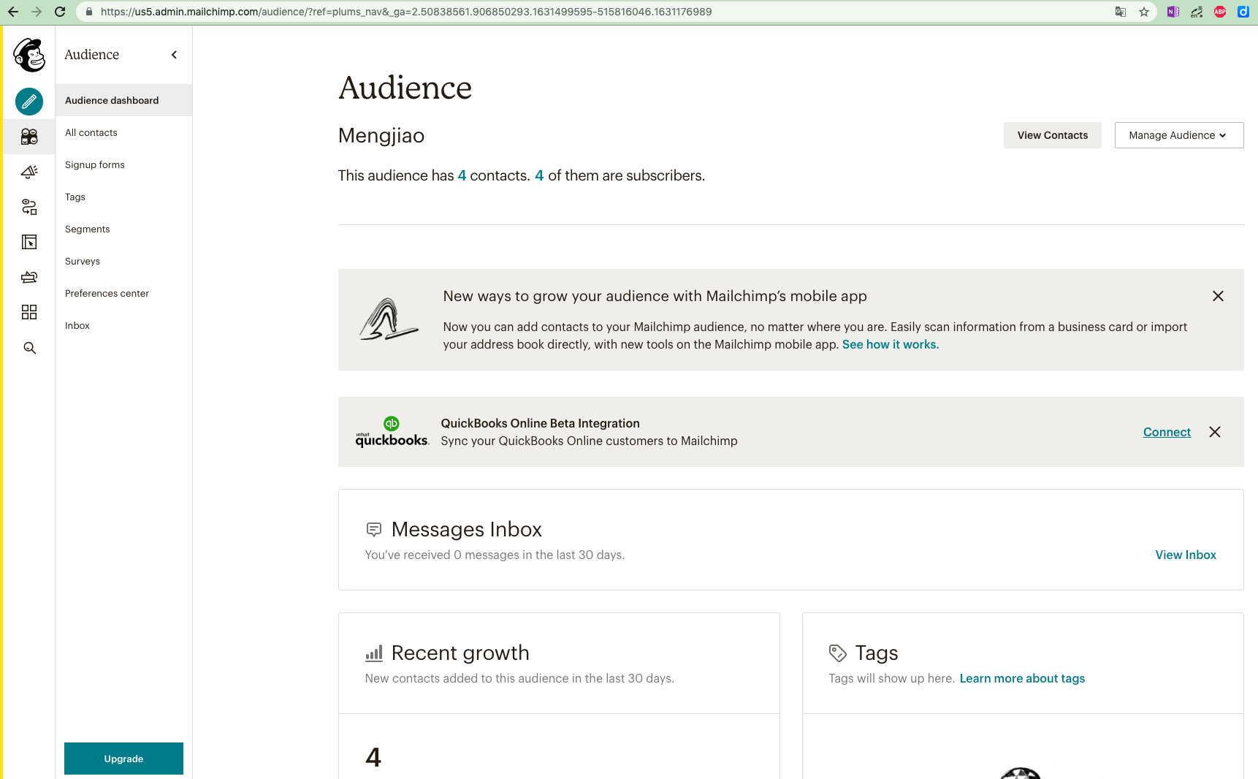Image resolution: width=1258 pixels, height=779 pixels.
Task: Open the Mailchimp Freddie logo home
Action: click(x=29, y=55)
